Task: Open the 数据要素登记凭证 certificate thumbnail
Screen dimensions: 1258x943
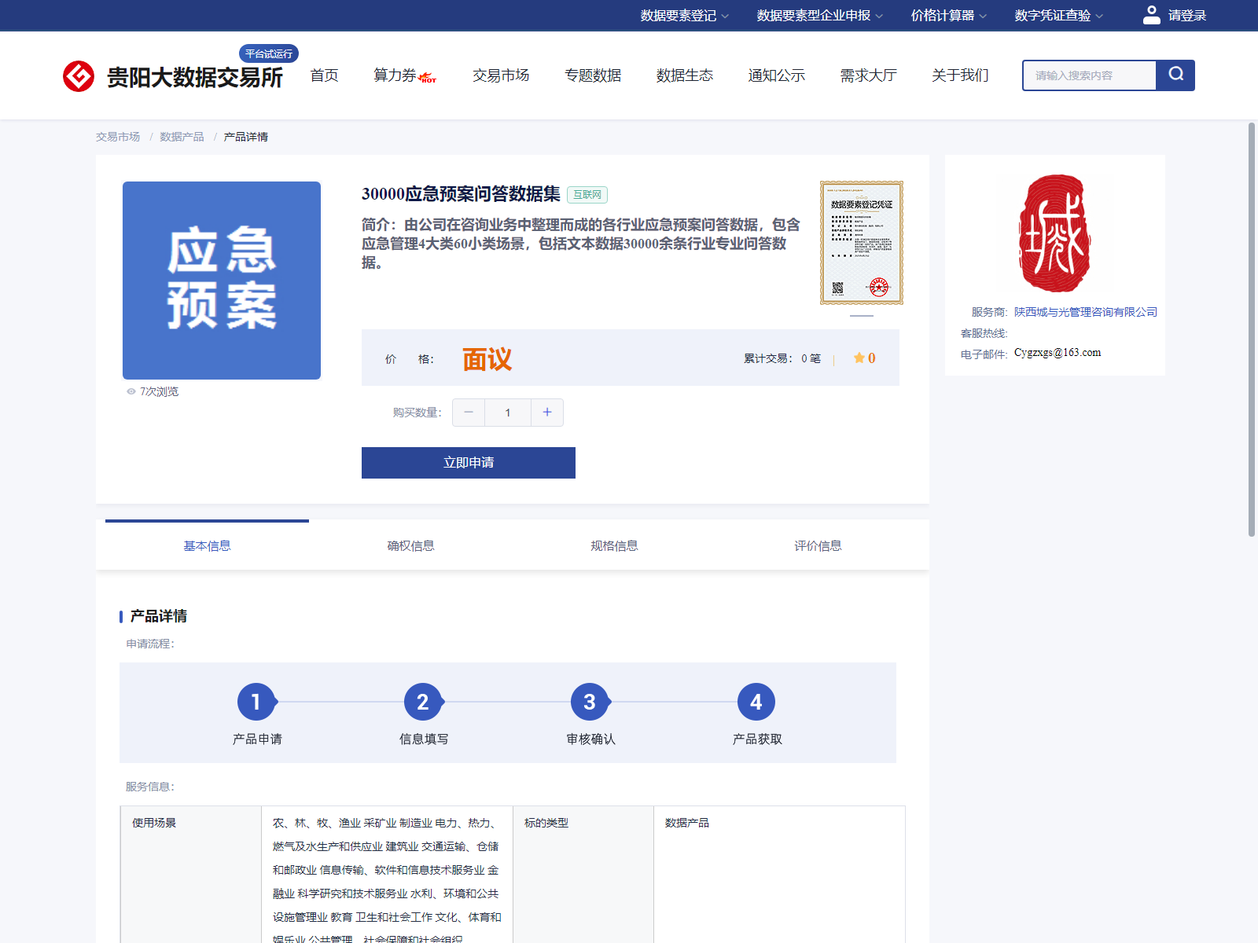Action: pos(862,243)
